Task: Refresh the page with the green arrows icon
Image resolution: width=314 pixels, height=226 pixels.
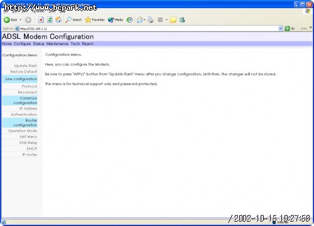Action: 50,20
